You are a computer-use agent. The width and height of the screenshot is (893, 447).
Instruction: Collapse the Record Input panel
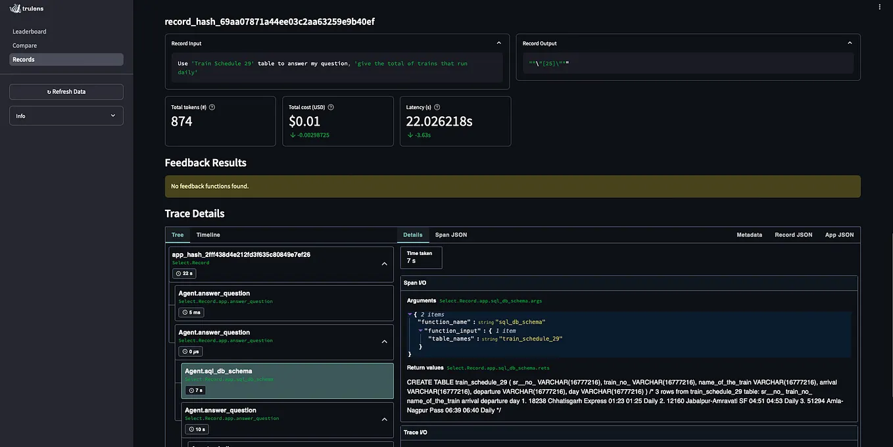click(x=498, y=41)
